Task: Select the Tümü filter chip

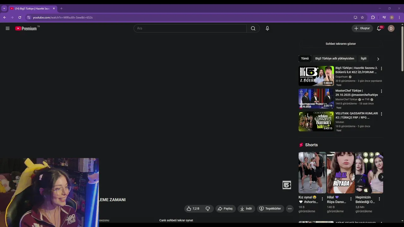Action: click(305, 59)
